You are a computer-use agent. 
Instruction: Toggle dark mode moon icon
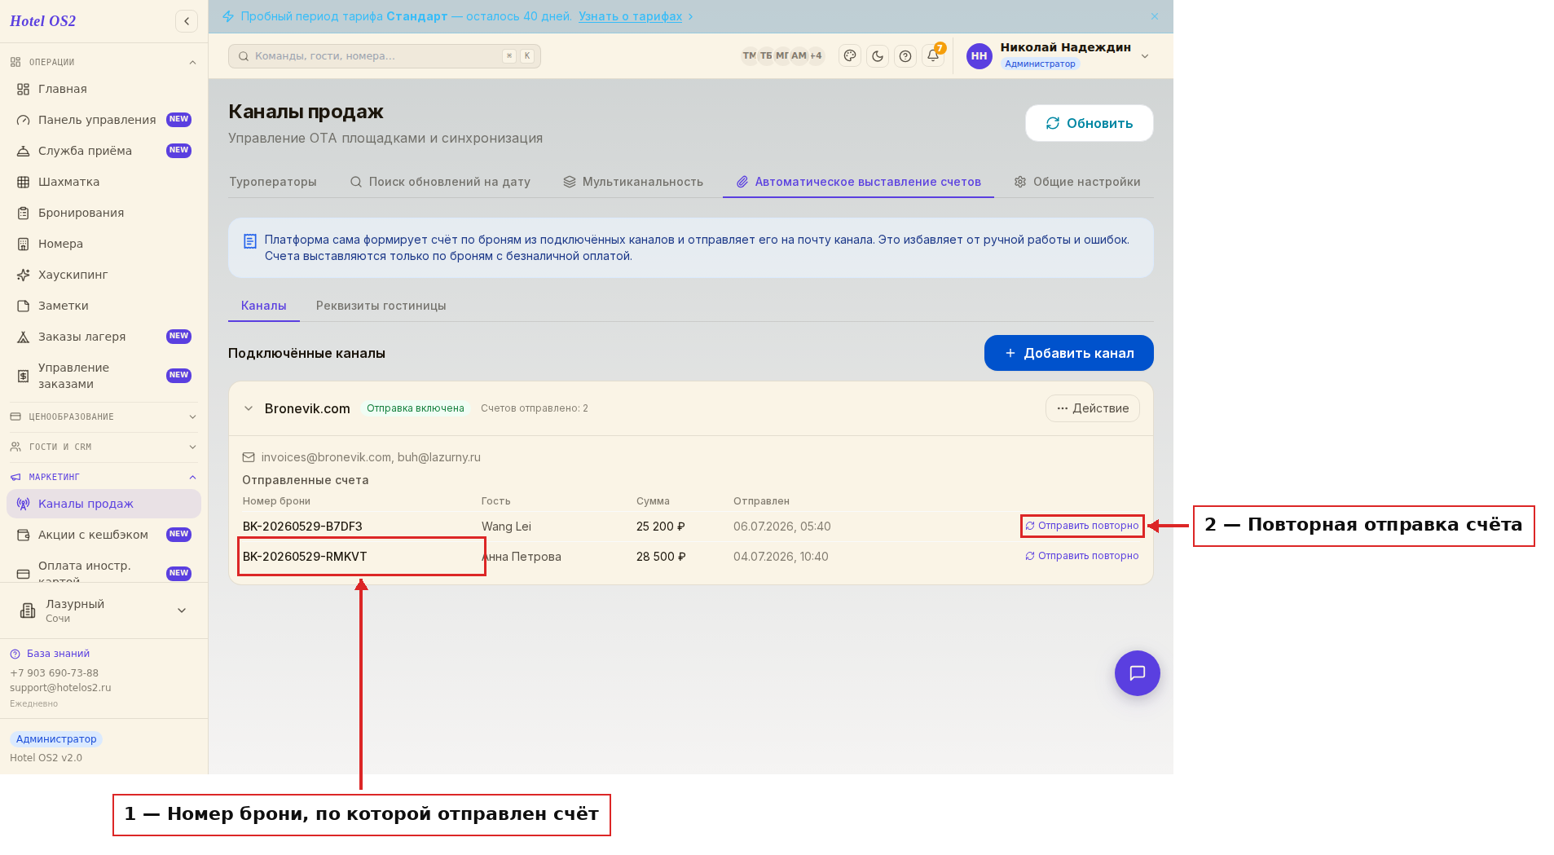pyautogui.click(x=878, y=56)
